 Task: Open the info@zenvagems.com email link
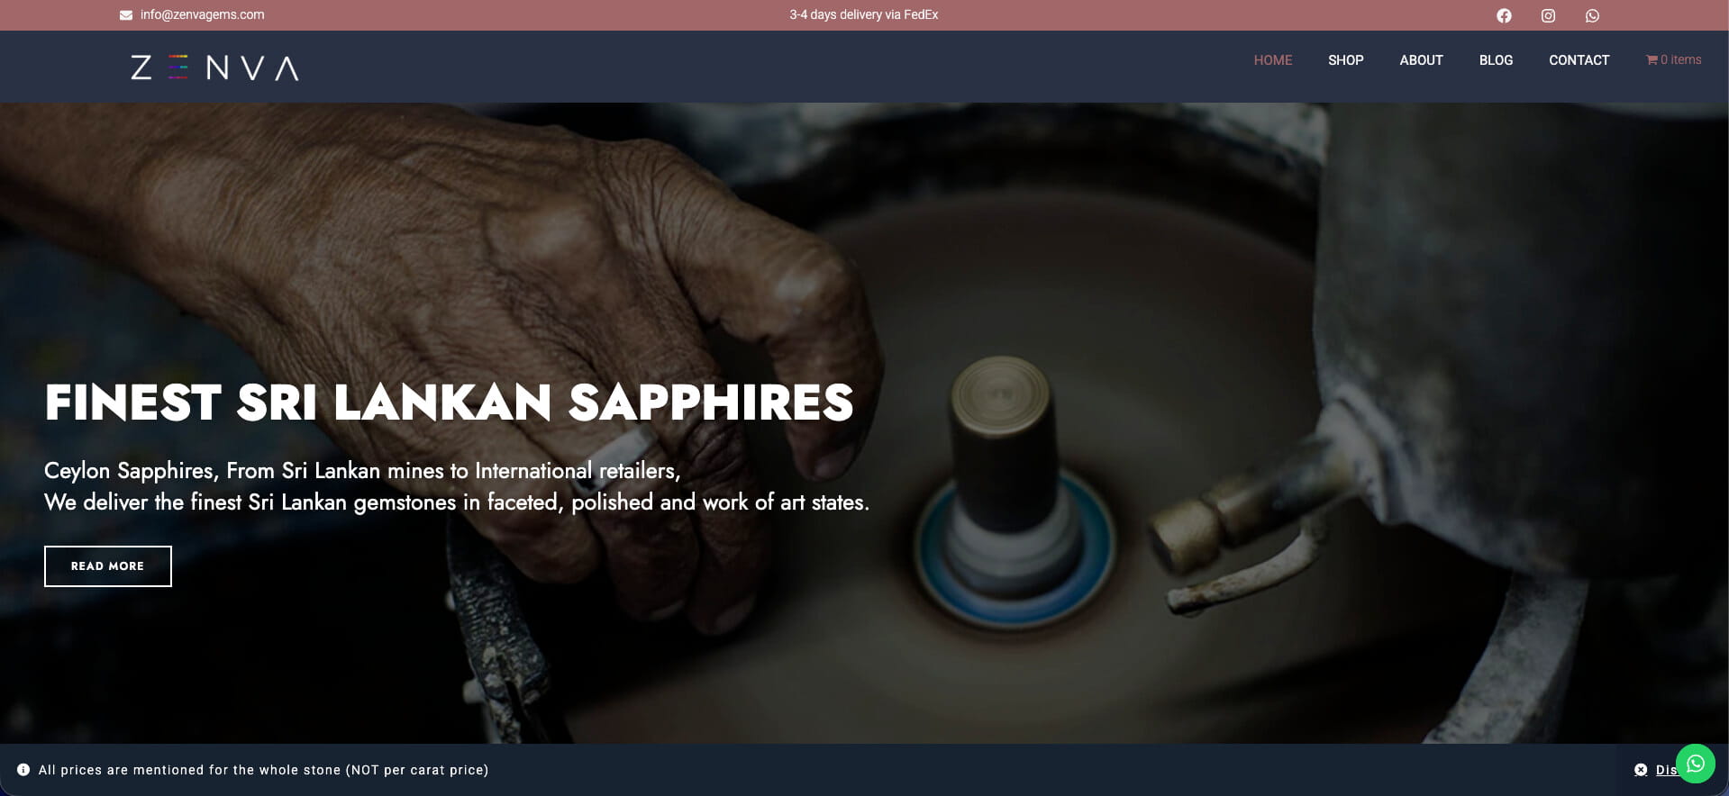point(202,14)
